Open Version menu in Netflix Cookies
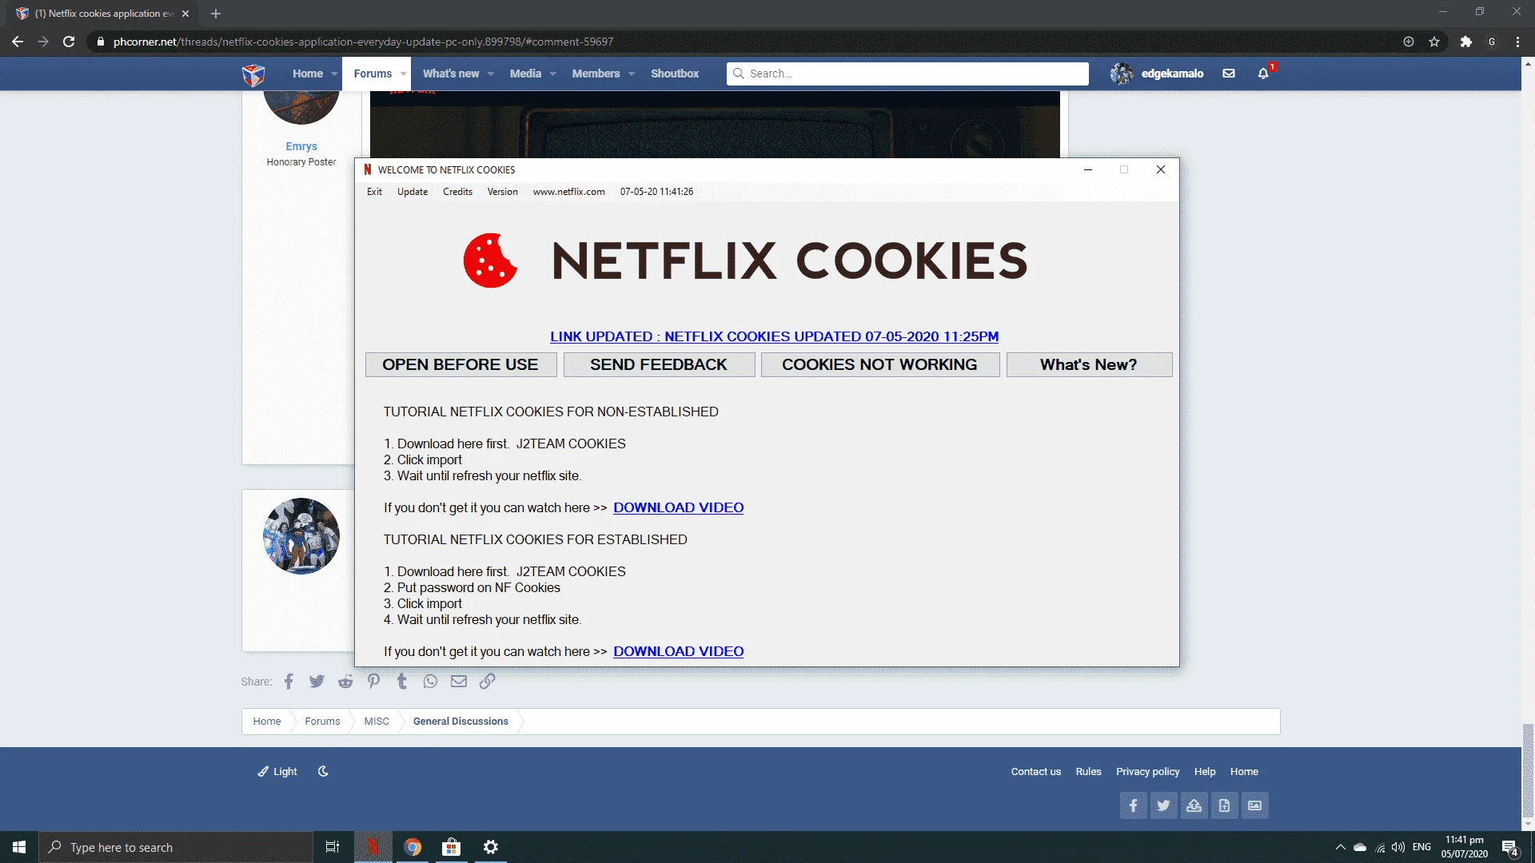This screenshot has height=863, width=1535. click(x=503, y=192)
